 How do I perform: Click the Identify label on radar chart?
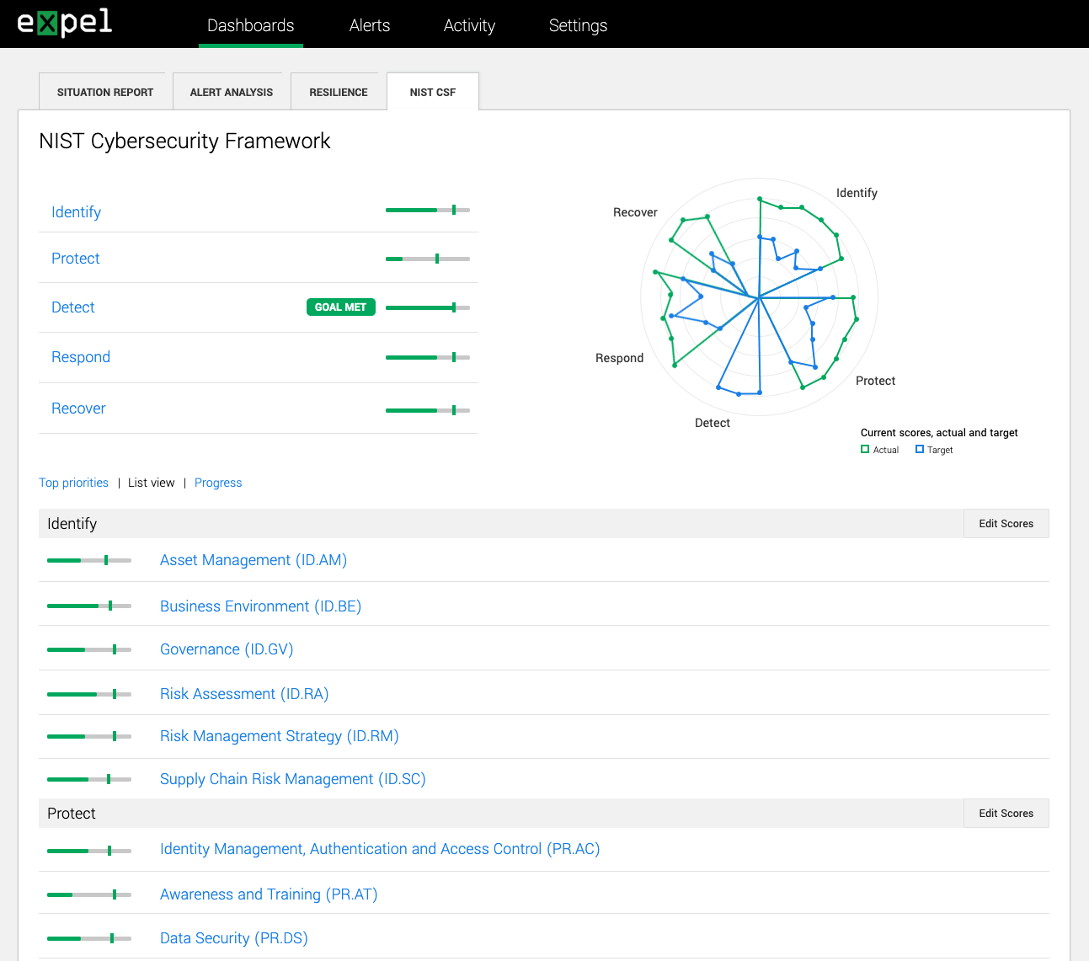857,193
